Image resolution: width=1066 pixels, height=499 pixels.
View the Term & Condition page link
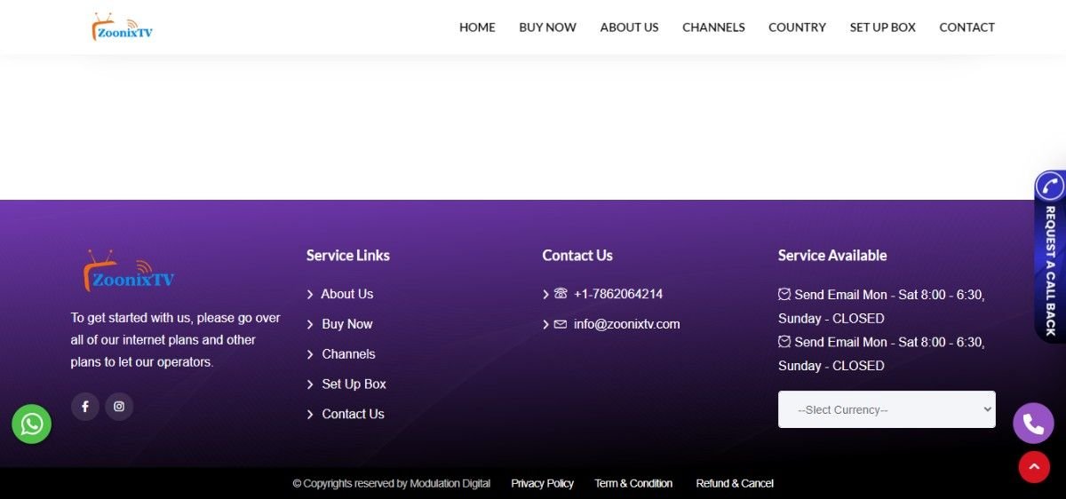point(633,483)
